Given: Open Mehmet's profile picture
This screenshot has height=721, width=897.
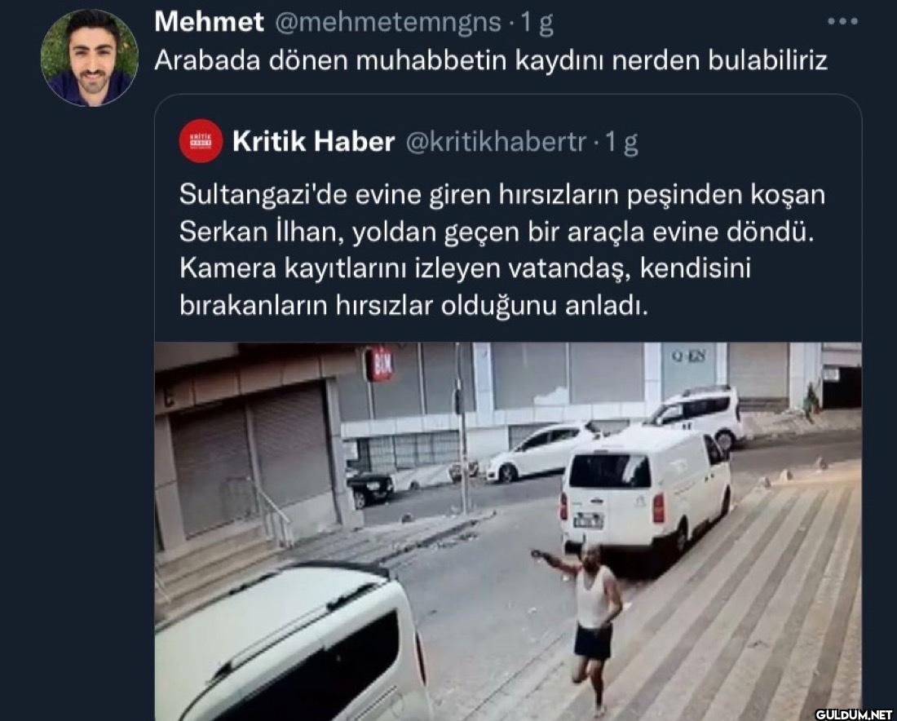Looking at the screenshot, I should pyautogui.click(x=89, y=58).
